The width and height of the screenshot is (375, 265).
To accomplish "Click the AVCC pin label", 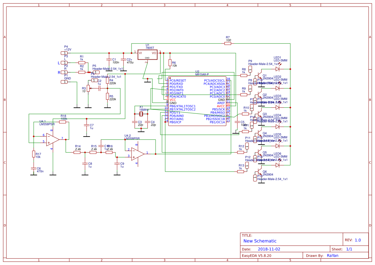I will point(221,106).
